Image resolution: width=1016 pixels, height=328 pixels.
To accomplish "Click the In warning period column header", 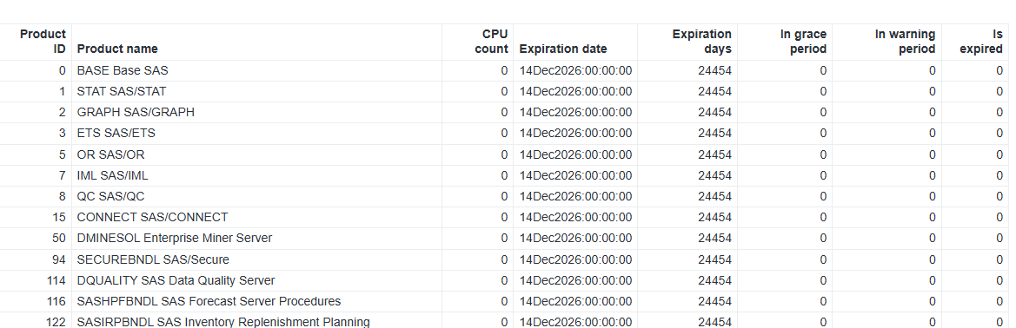I will pos(887,42).
